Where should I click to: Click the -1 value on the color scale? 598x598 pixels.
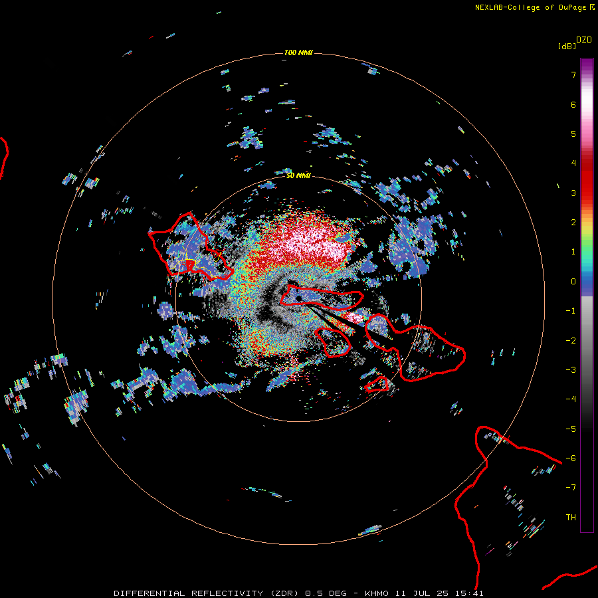point(571,311)
